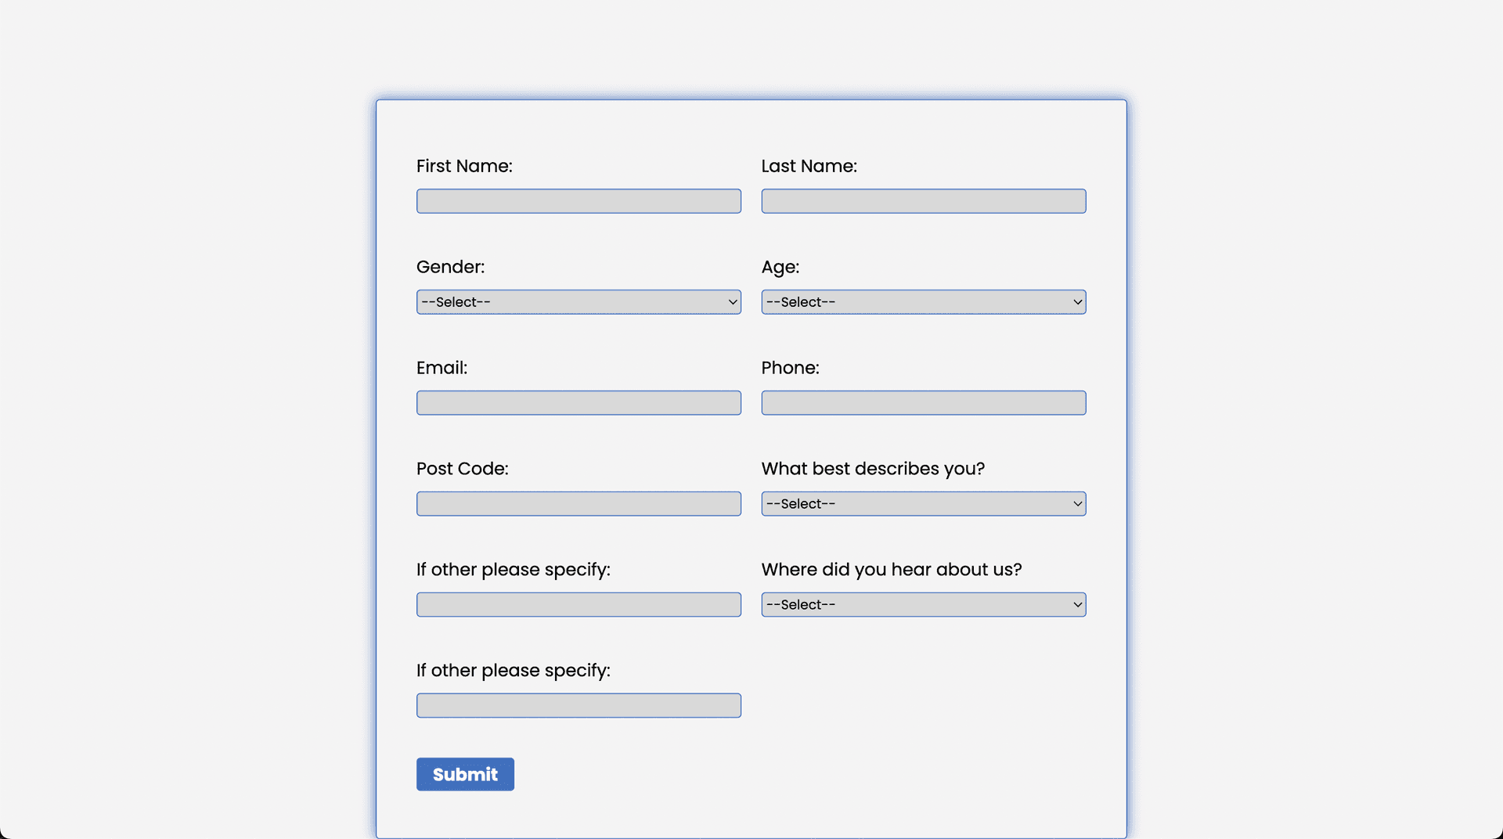Click the specify field directly below Post Code
Viewport: 1503px width, 839px height.
[x=578, y=605]
